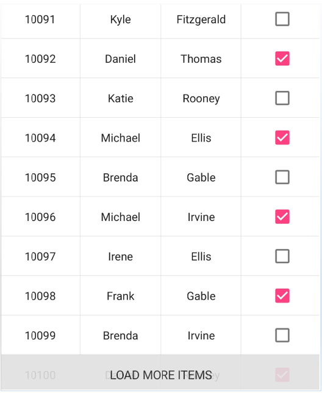This screenshot has width=325, height=393.
Task: Click the first name cell Daniel
Action: (x=121, y=59)
